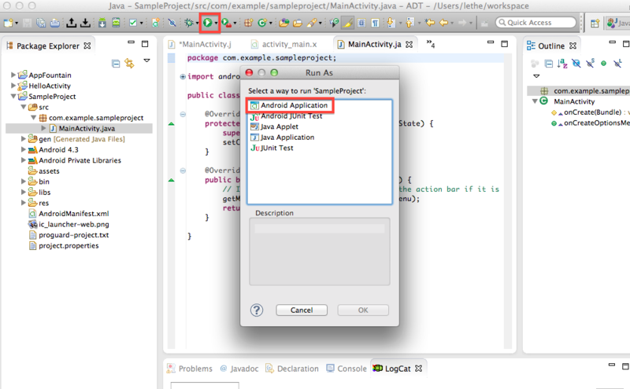The image size is (630, 389).
Task: Toggle Hide Static Members in Outline
Action: click(590, 64)
